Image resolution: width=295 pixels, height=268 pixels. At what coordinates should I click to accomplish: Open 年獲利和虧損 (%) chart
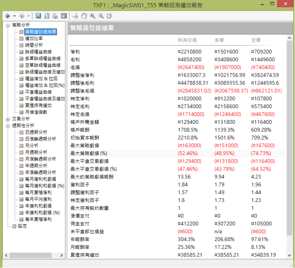(x=42, y=212)
